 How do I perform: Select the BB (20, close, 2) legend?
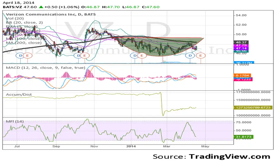click(24, 23)
